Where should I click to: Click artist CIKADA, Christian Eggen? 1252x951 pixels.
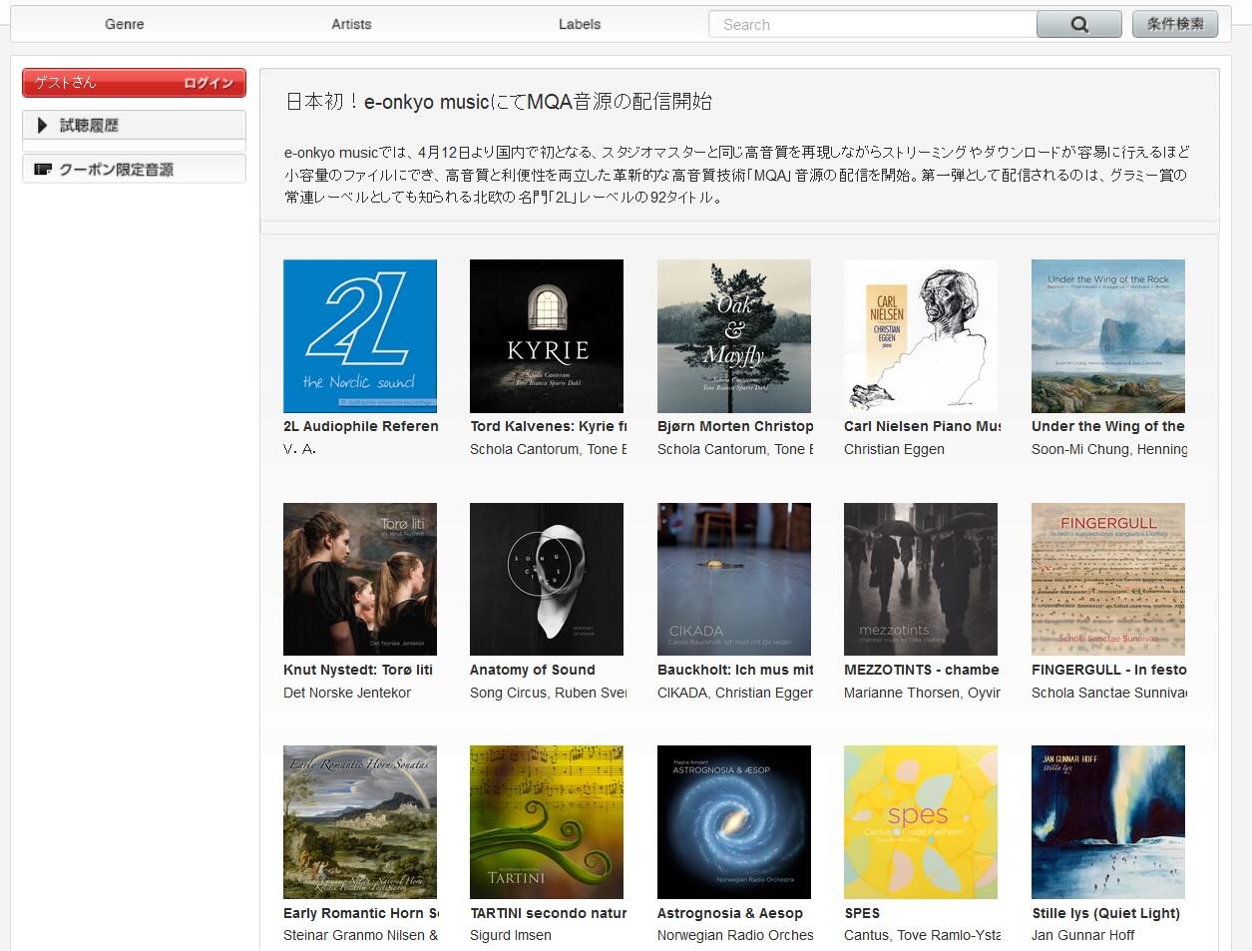click(x=735, y=693)
